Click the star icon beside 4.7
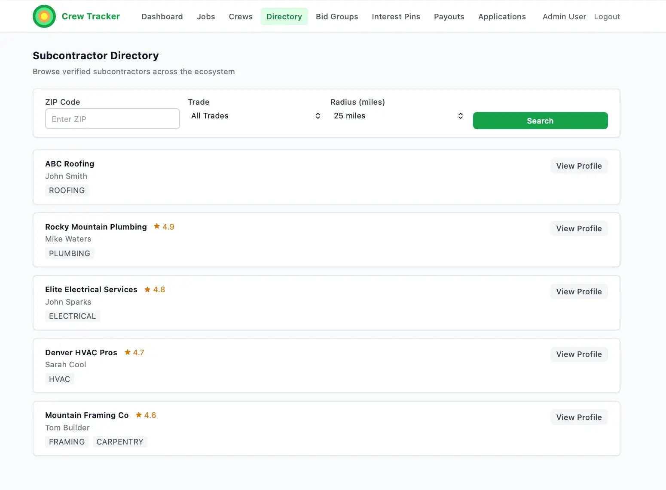Viewport: 666px width, 490px height. 128,352
